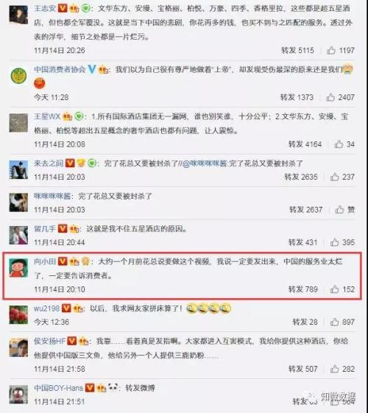368x413 pixels.
Task: Click @咪咪咪咪酱 mention in 来去之间 comment
Action: coord(205,163)
